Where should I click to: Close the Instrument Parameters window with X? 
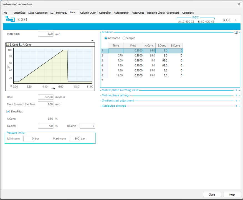pyautogui.click(x=239, y=4)
